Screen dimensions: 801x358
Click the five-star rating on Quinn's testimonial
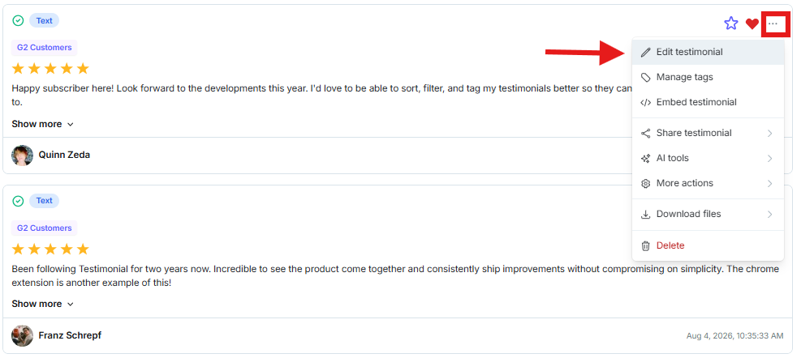tap(50, 68)
